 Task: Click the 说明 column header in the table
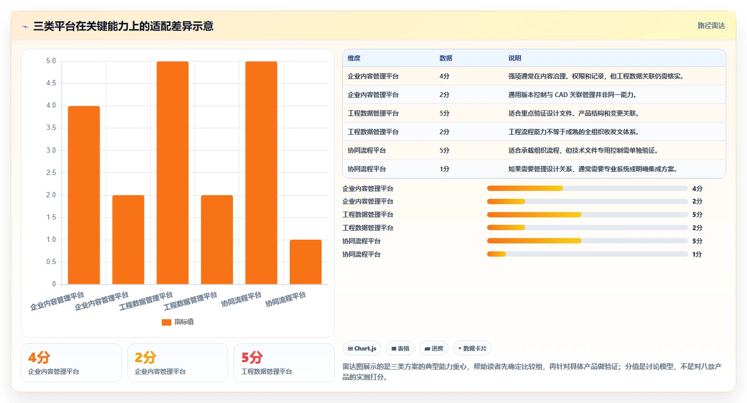click(515, 58)
